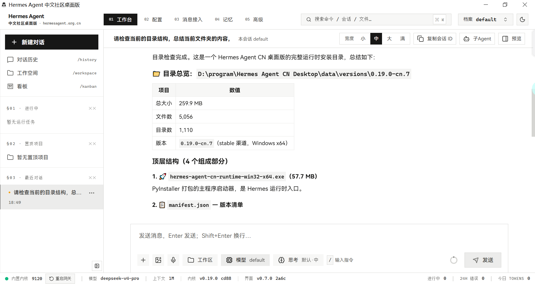Click the message input box

coord(319,236)
